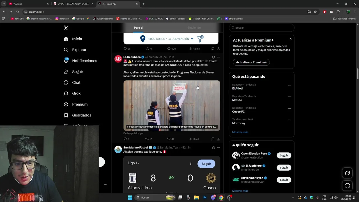
Task: Open Grok explain on La República post
Action: [213, 57]
